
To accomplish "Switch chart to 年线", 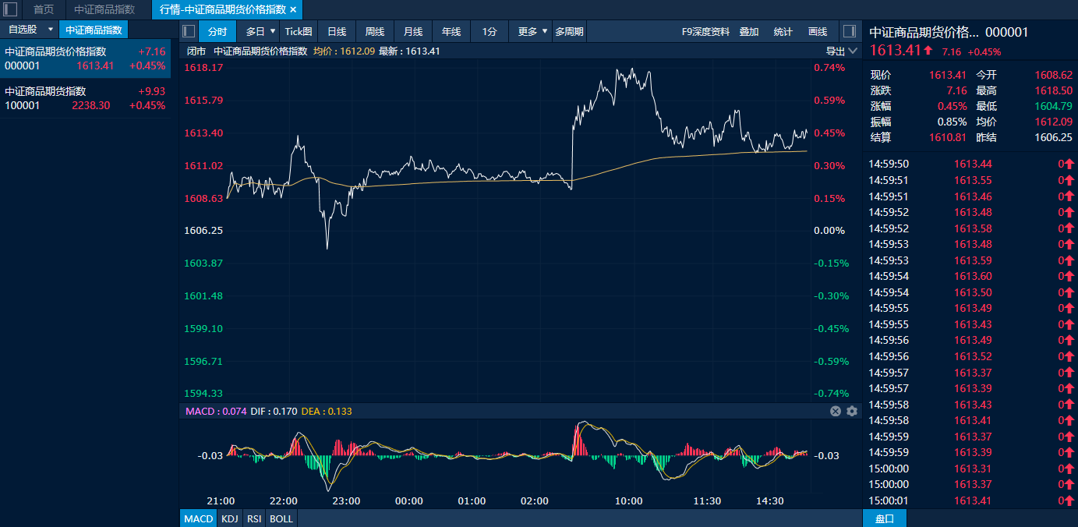I will (451, 31).
